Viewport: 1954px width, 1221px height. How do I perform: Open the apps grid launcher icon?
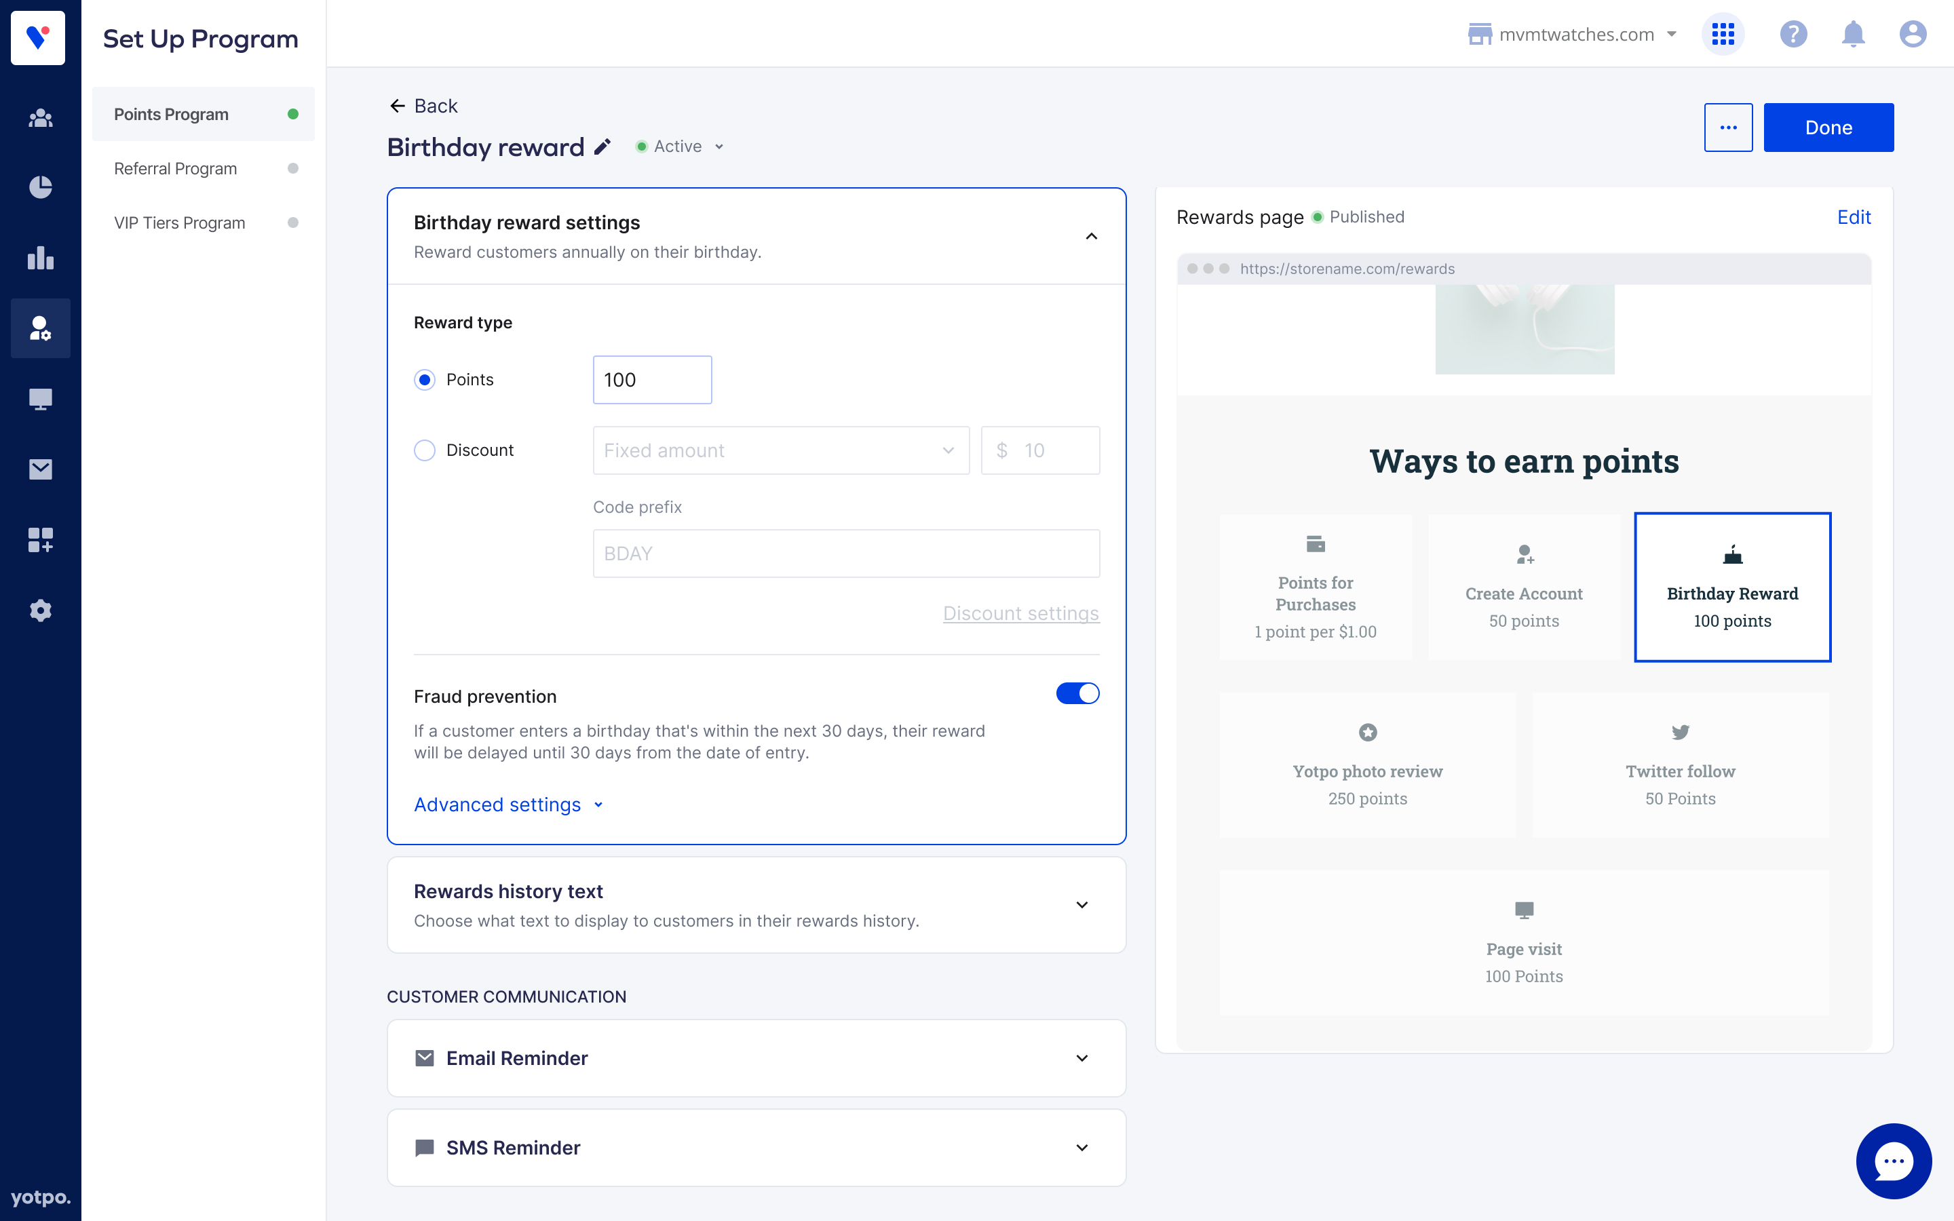1722,34
